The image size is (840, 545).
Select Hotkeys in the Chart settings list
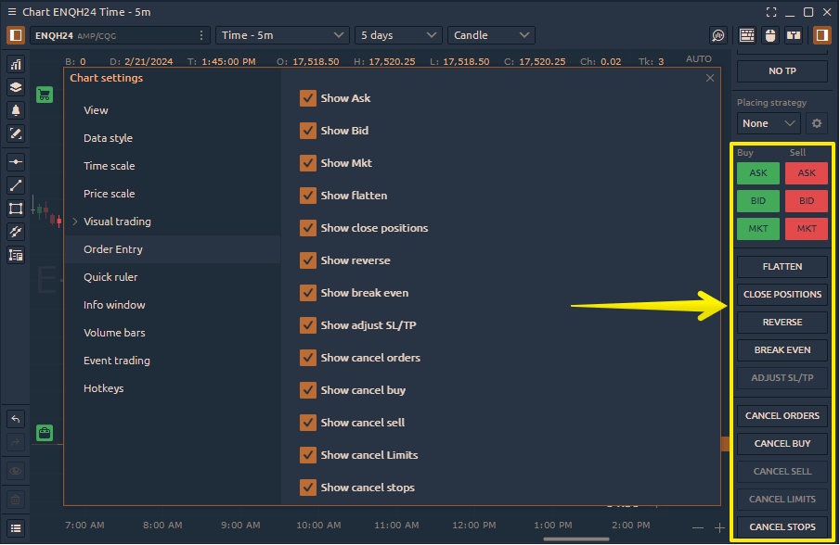(x=103, y=388)
